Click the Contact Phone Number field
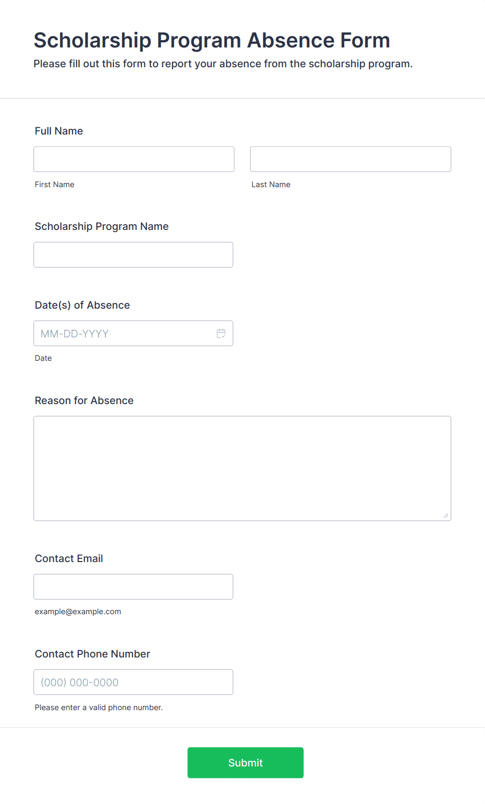 click(x=134, y=682)
